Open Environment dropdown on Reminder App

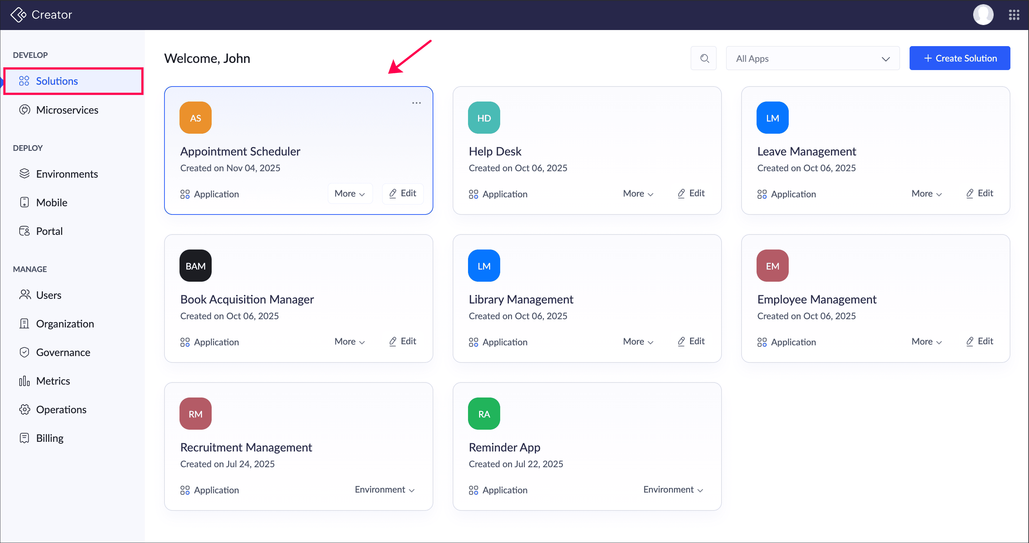coord(673,489)
